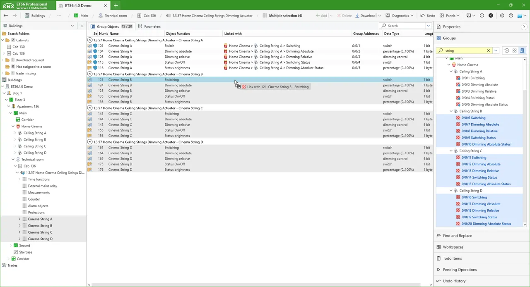The image size is (530, 287).
Task: Select the Trades tree item
Action: [12, 265]
